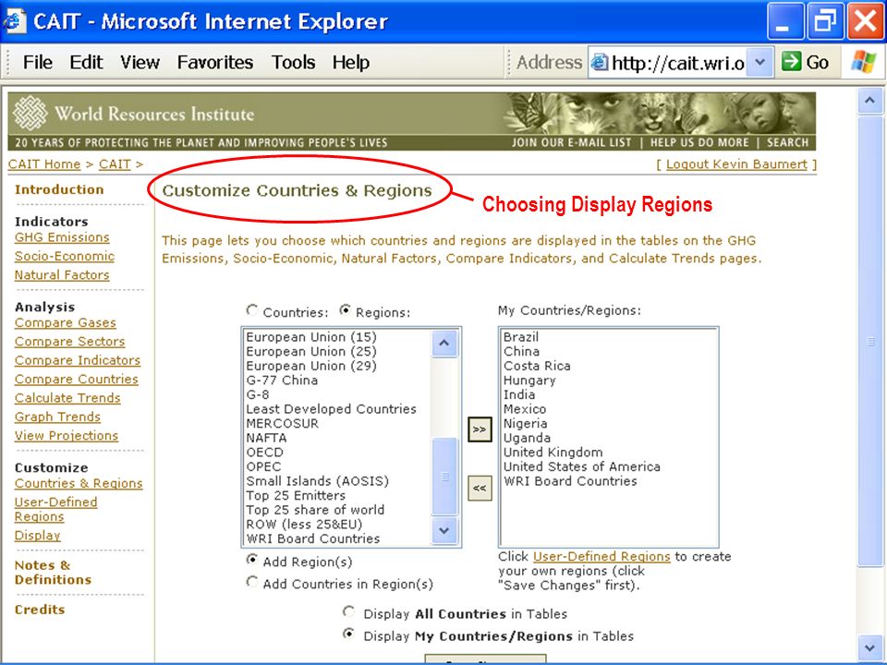This screenshot has width=887, height=665.
Task: Select United Kingdom in My Countries/Regions
Action: (553, 453)
